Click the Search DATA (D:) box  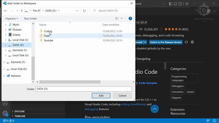[112, 11]
